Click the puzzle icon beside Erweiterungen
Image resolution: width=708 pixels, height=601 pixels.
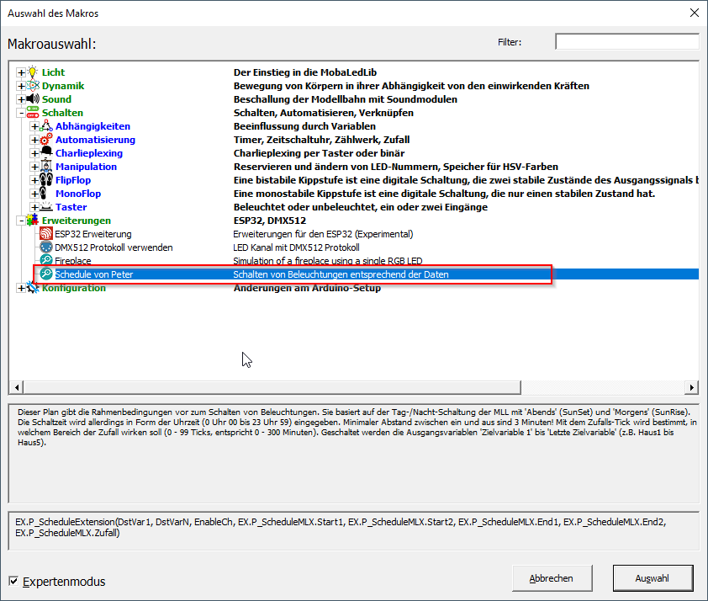pyautogui.click(x=33, y=221)
